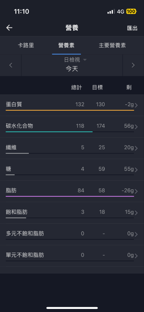Click the 碳水化合物 teal progress bar
This screenshot has height=312, width=144.
tap(49, 132)
